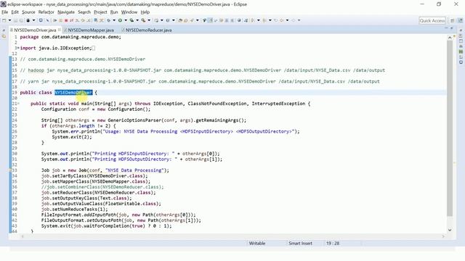This screenshot has width=465, height=261.
Task: Select the Java perspective icon
Action: pyautogui.click(x=460, y=21)
